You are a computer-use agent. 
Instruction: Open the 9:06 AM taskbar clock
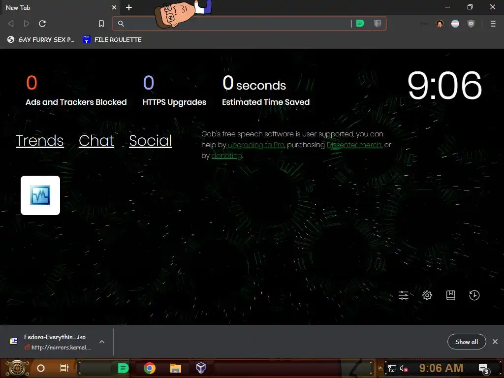click(x=441, y=368)
